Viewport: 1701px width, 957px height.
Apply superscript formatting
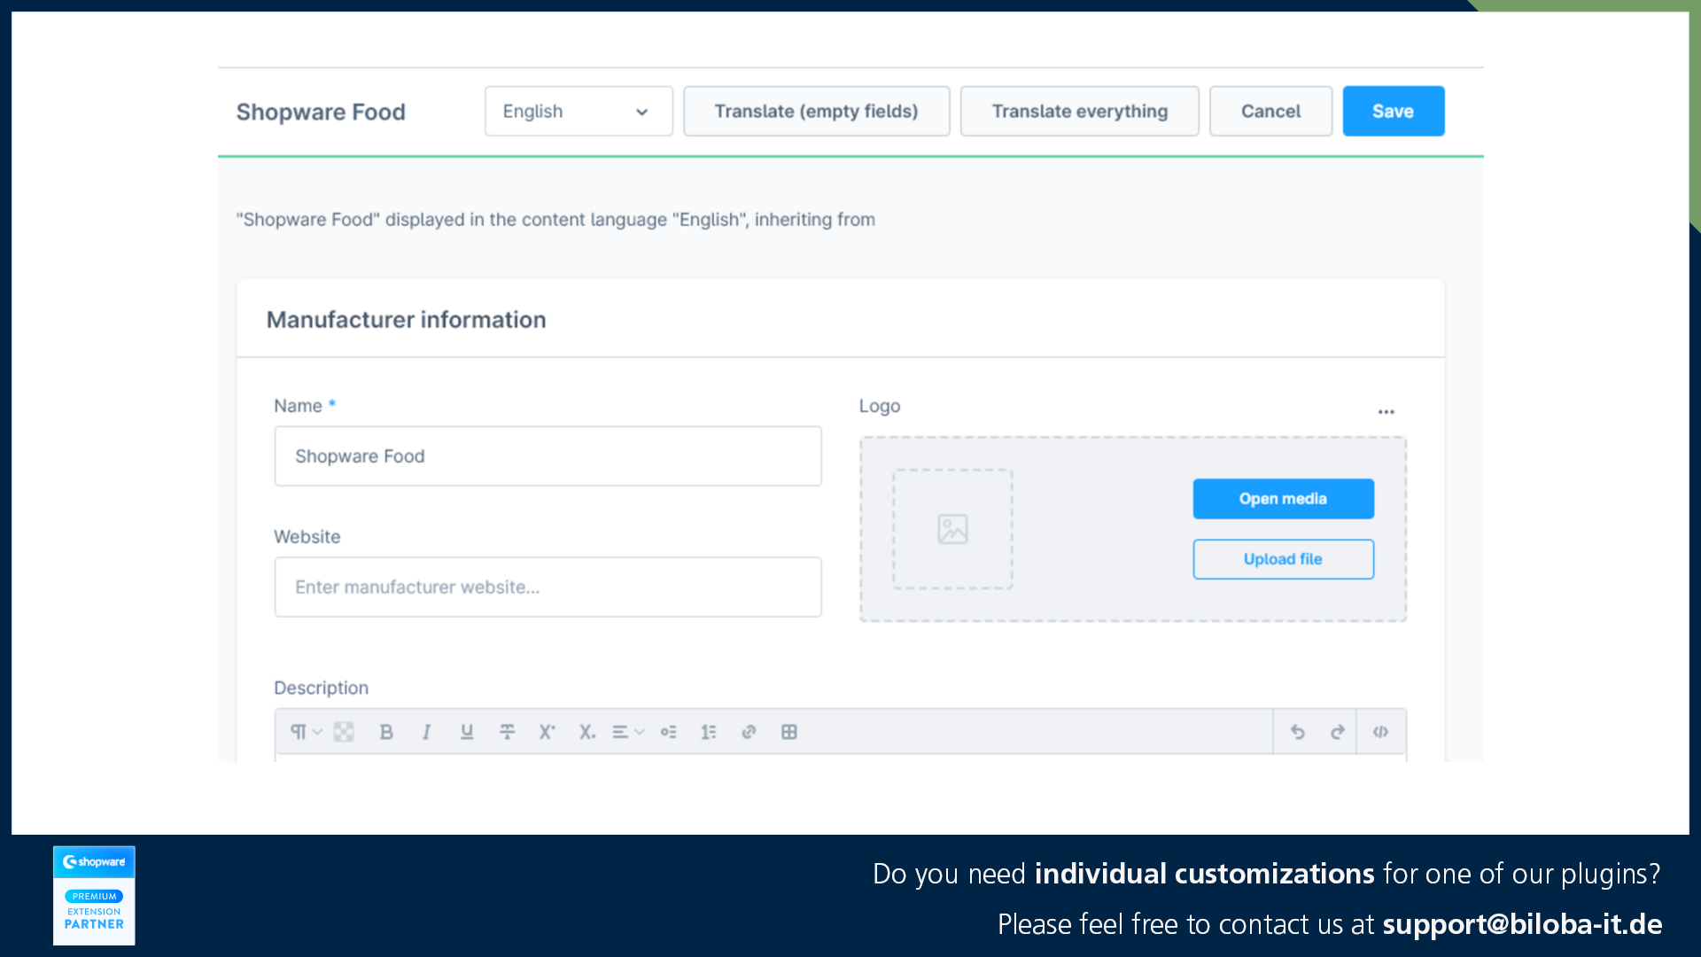click(548, 732)
